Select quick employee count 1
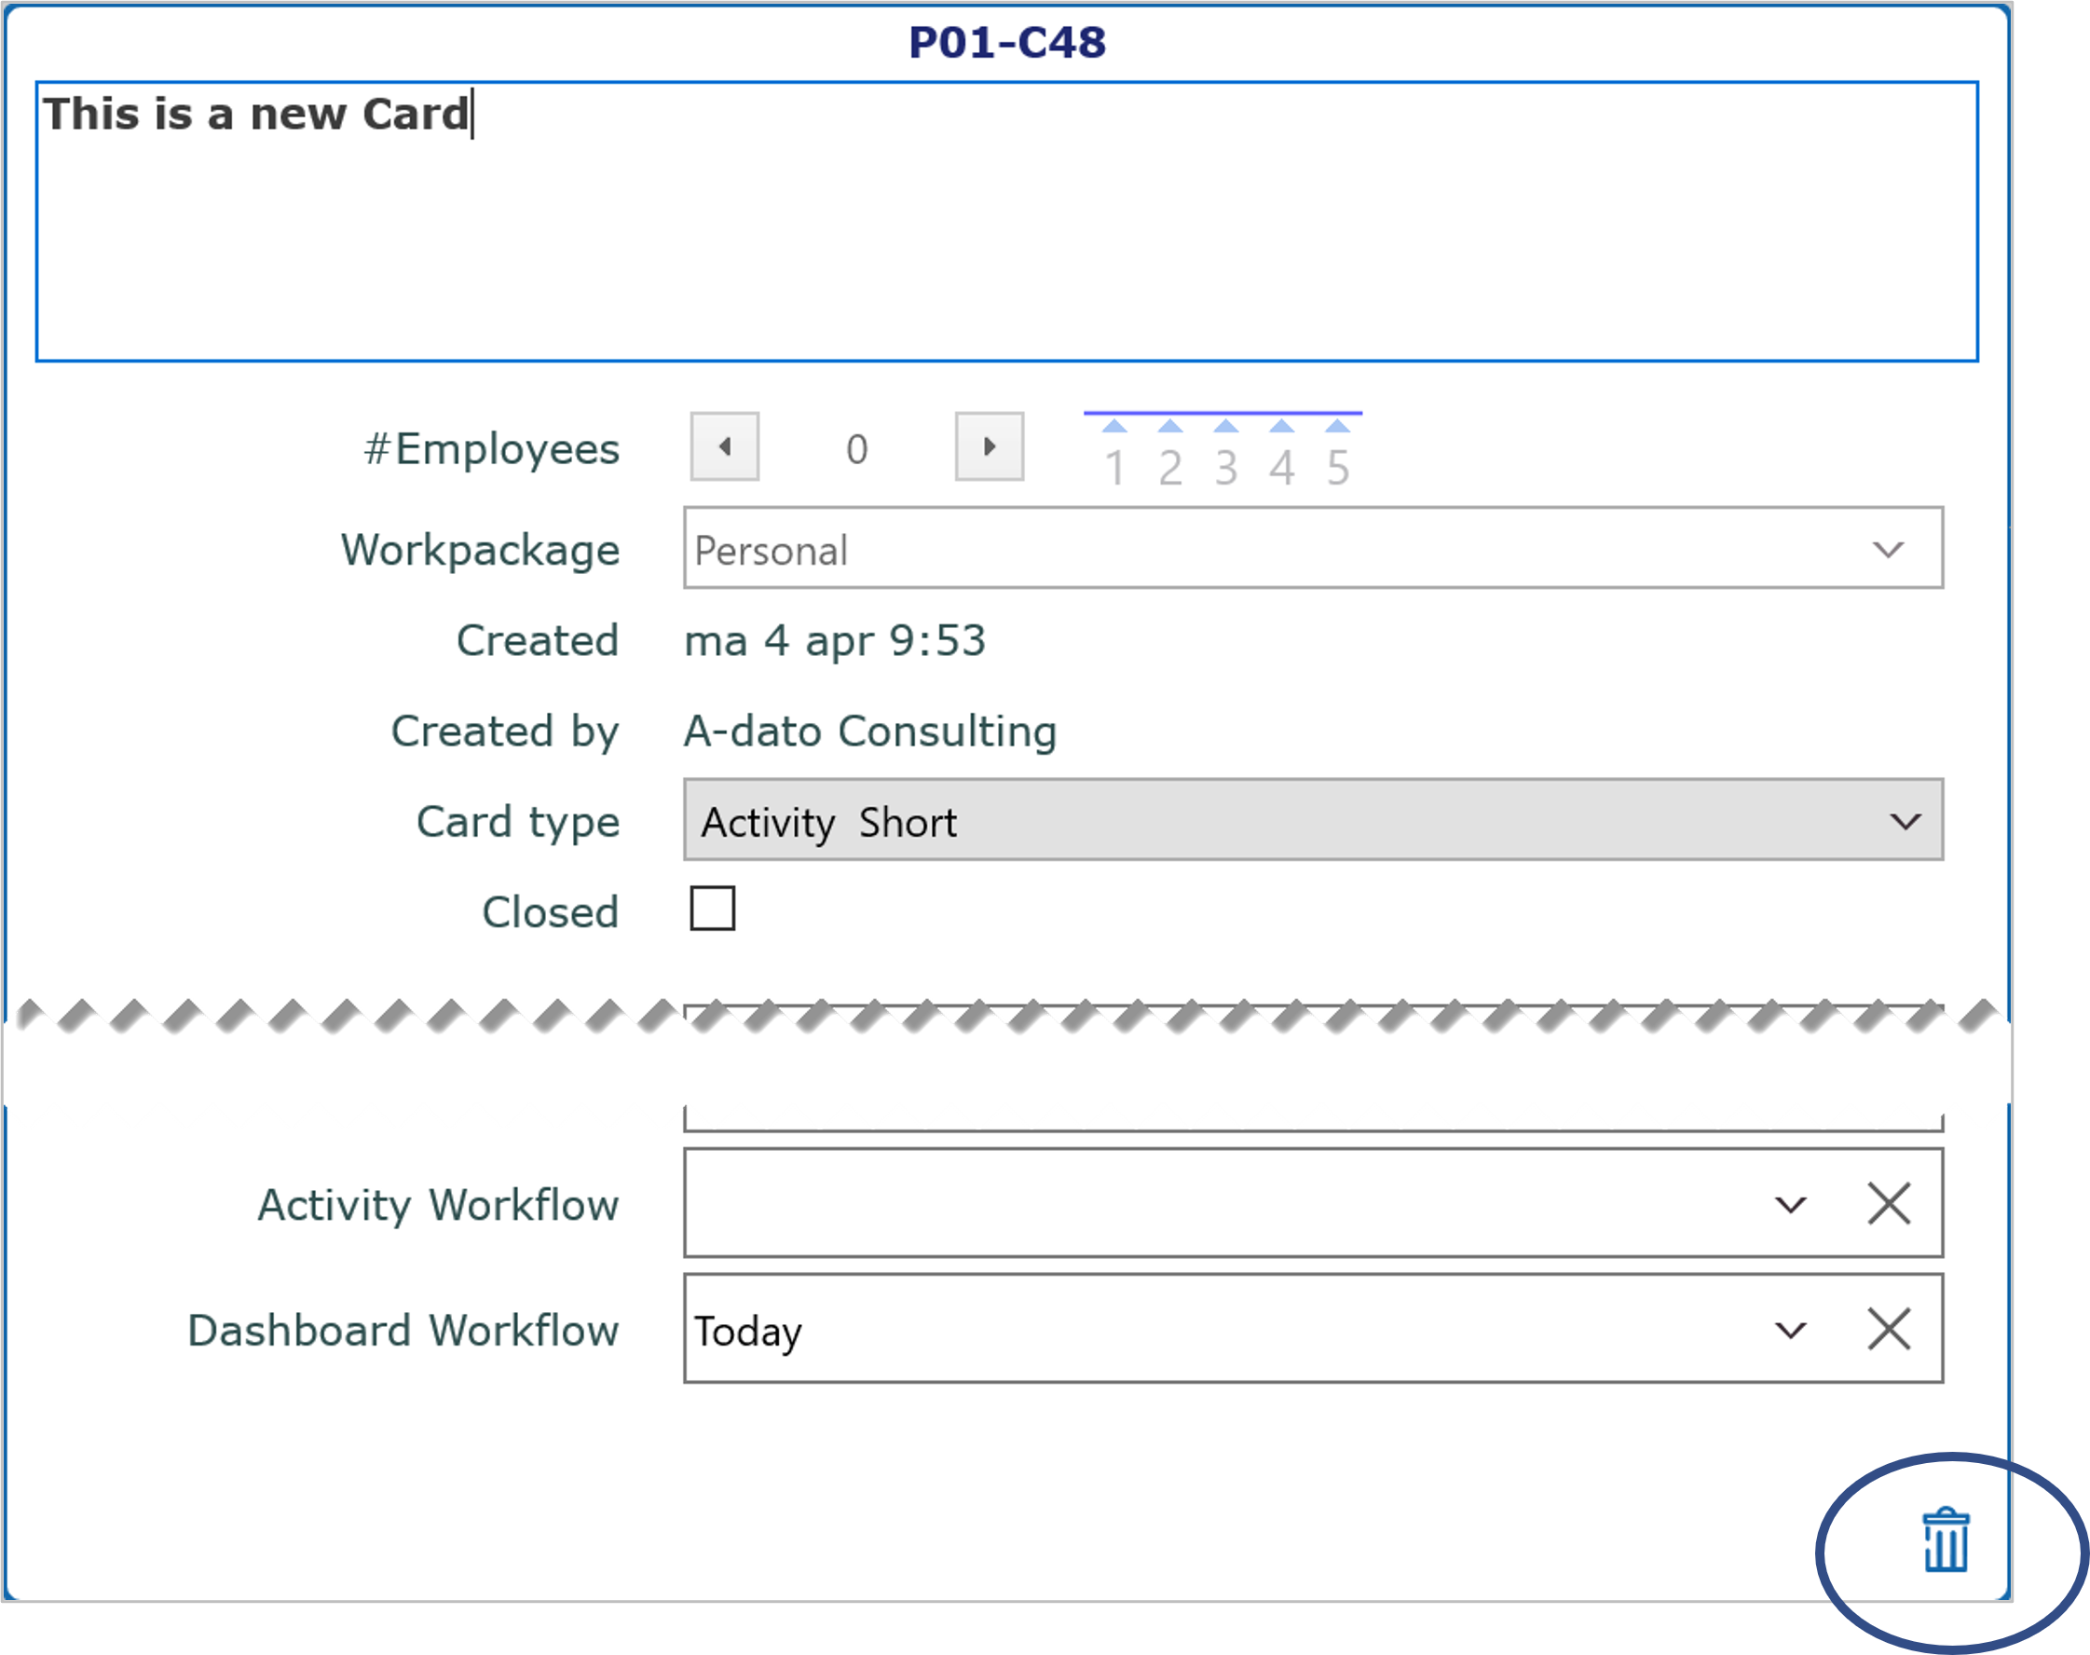Viewport: 2090px width, 1655px height. [x=1114, y=456]
